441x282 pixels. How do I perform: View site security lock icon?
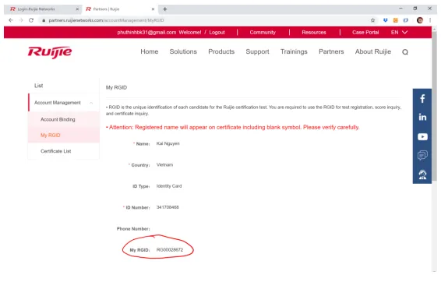point(44,20)
